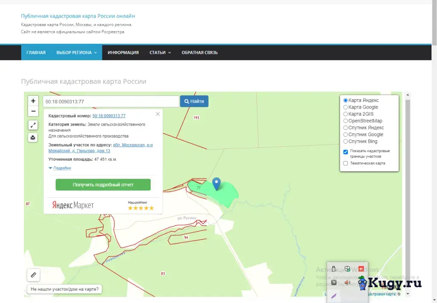Open fullscreen map mode via arrows icon
The width and height of the screenshot is (437, 303).
click(33, 125)
